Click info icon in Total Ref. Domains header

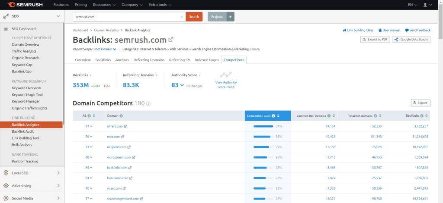click(x=375, y=116)
